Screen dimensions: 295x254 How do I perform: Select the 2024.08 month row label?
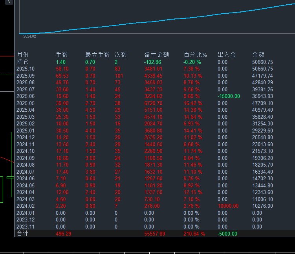pyautogui.click(x=26, y=165)
